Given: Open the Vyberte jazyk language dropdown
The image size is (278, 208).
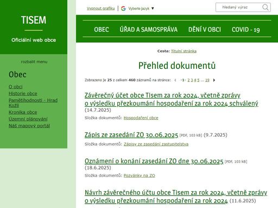Looking at the screenshot, I should [141, 9].
